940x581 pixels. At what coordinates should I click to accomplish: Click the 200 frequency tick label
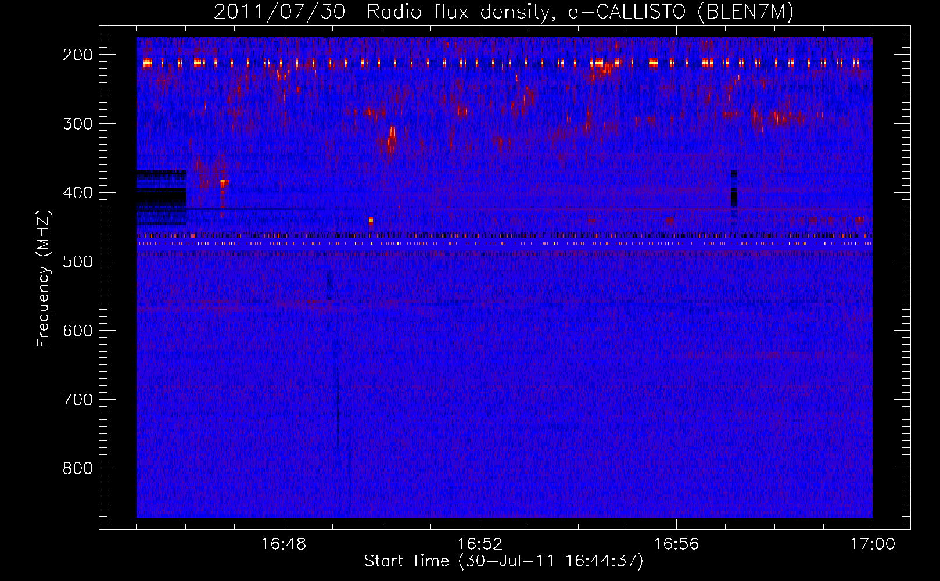(78, 55)
